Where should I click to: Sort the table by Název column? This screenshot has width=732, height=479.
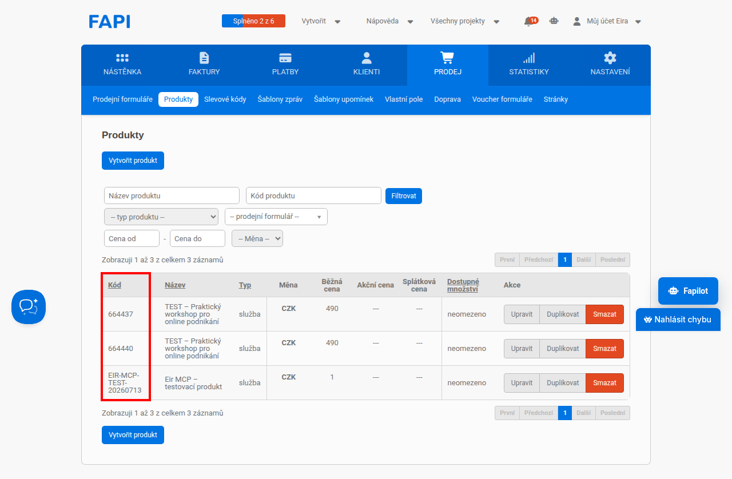coord(175,285)
